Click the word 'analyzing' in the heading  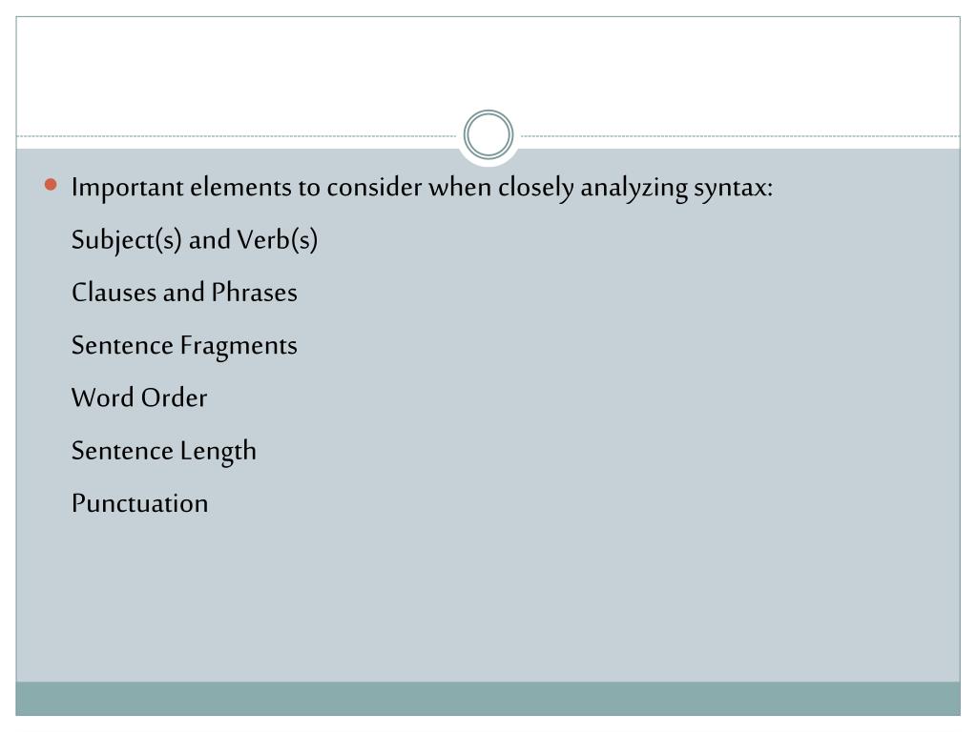tap(634, 188)
